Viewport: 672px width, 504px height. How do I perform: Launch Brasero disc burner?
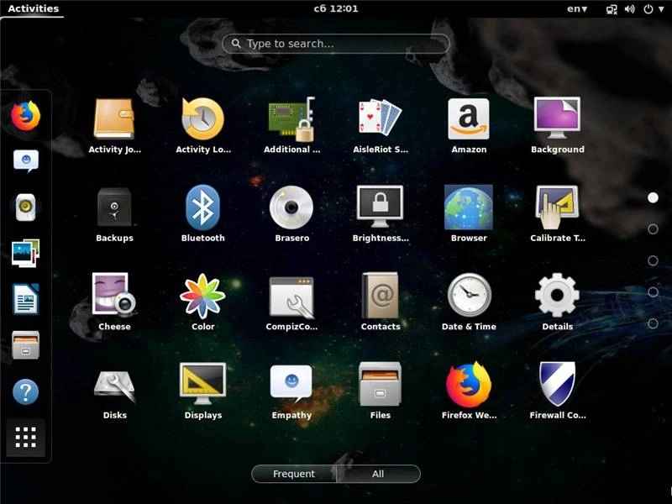291,214
